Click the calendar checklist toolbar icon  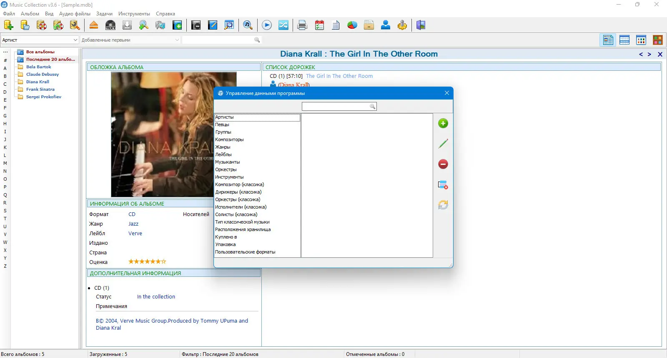pos(319,25)
